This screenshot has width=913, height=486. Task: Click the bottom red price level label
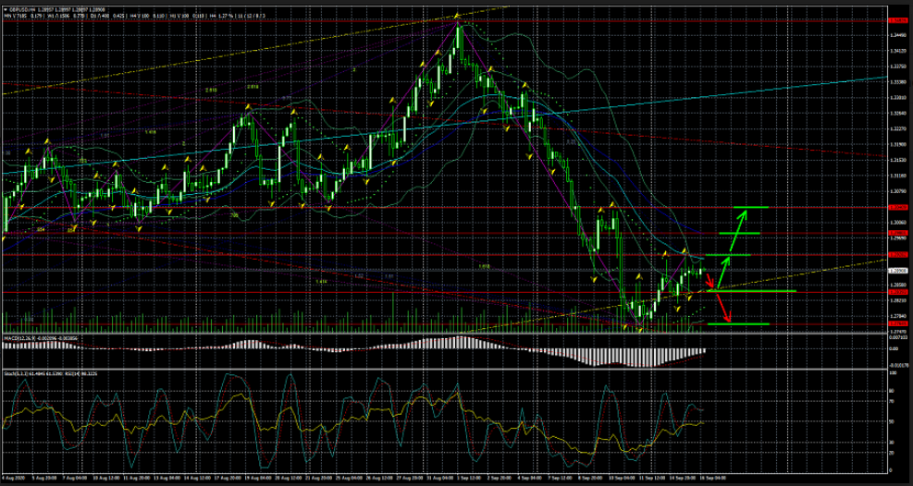[x=895, y=322]
